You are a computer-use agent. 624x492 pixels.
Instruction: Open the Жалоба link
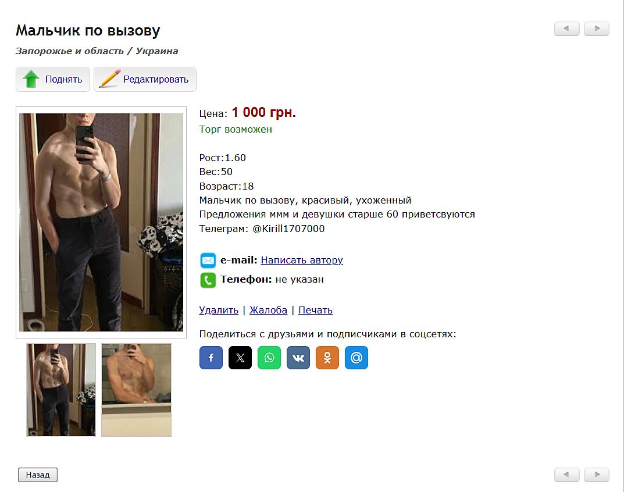[x=268, y=310]
